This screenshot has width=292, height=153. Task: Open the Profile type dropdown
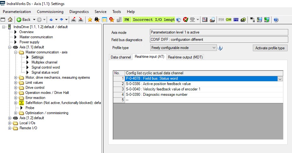click(214, 48)
